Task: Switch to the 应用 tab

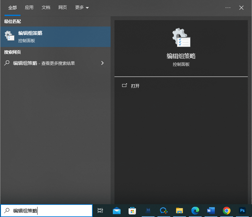Action: click(29, 8)
